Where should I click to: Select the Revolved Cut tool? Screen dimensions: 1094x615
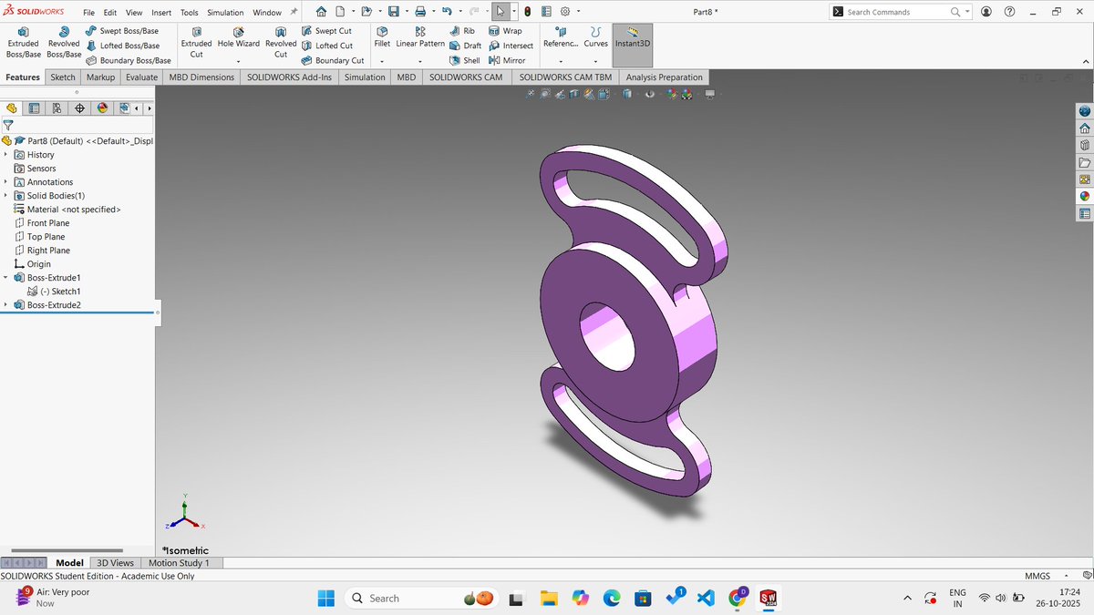point(281,43)
